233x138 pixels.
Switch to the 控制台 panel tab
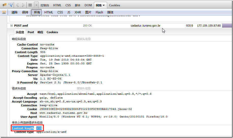45,5
